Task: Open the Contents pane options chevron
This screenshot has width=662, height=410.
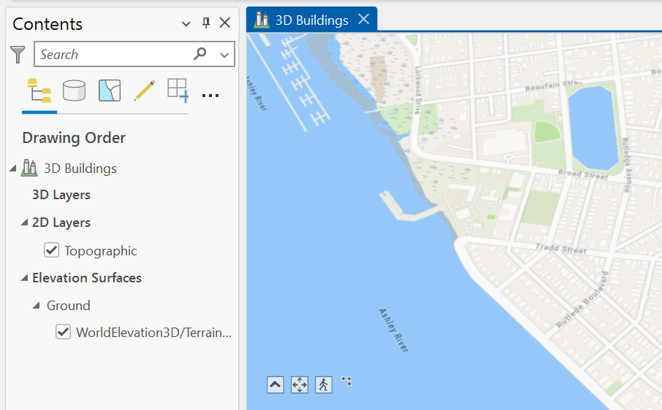Action: point(186,23)
